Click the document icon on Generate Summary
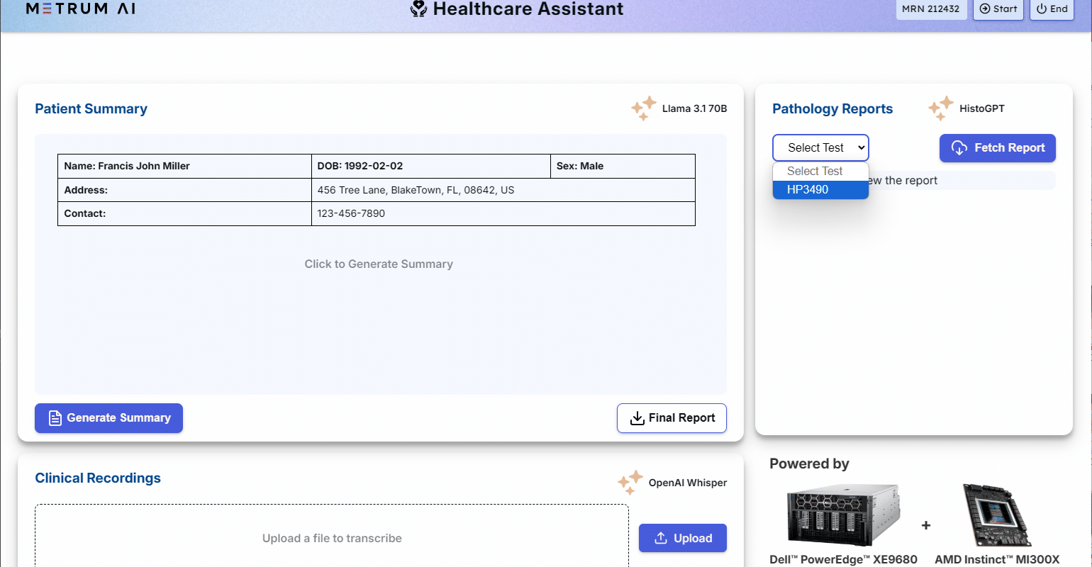Screen dimensions: 1092x567 [x=55, y=418]
